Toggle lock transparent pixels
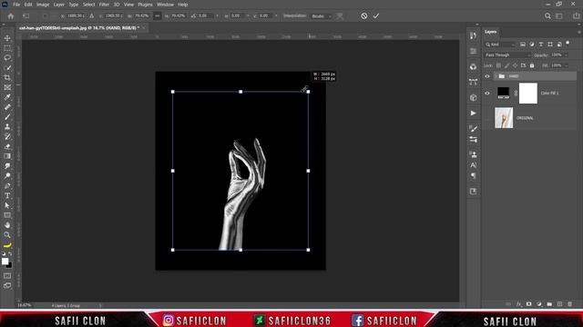 (498, 65)
